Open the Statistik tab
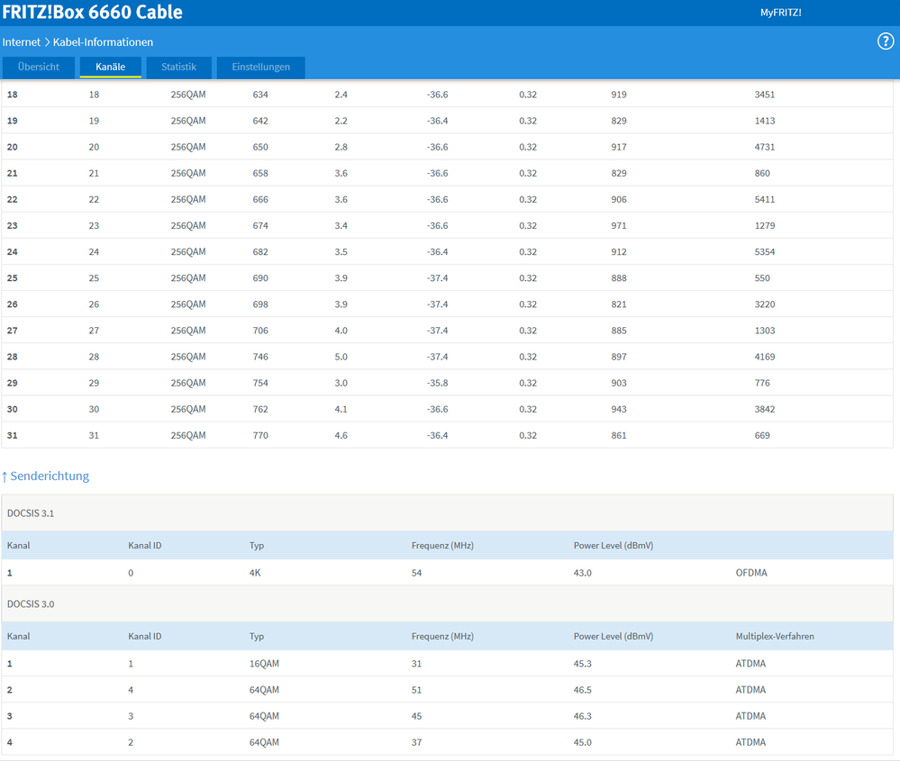Screen dimensions: 900x762 click(178, 68)
